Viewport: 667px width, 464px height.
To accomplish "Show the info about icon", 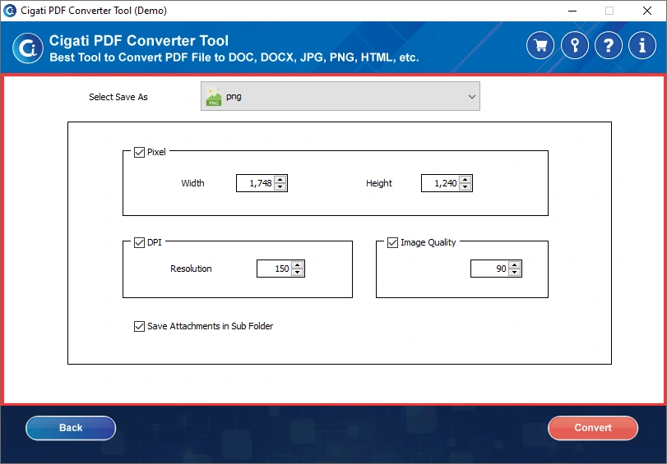I will point(642,45).
